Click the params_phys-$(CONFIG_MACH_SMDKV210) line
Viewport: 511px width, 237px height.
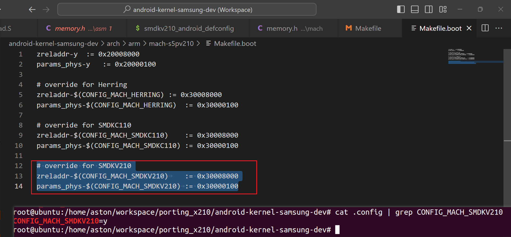coord(137,186)
